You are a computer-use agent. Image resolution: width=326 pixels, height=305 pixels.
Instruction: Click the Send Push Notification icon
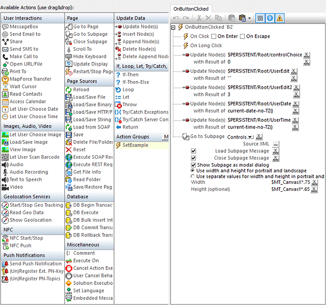(x=6, y=264)
